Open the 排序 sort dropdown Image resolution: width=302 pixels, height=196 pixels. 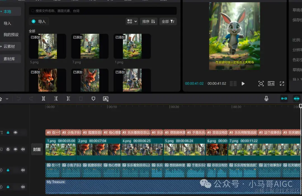[149, 21]
